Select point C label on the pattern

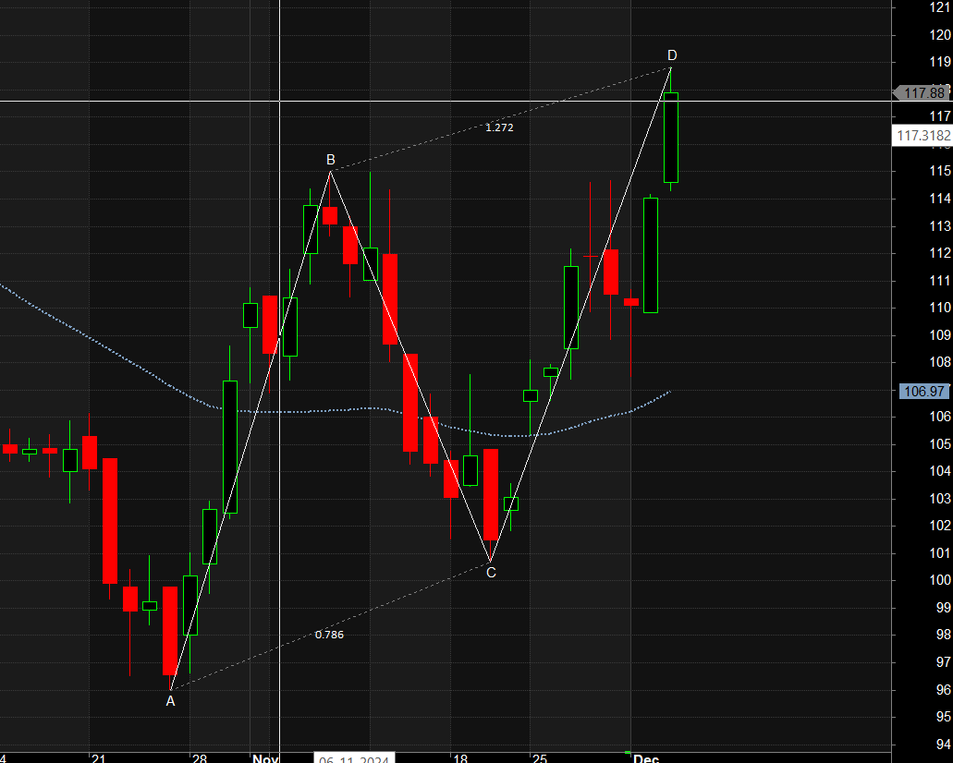point(491,573)
